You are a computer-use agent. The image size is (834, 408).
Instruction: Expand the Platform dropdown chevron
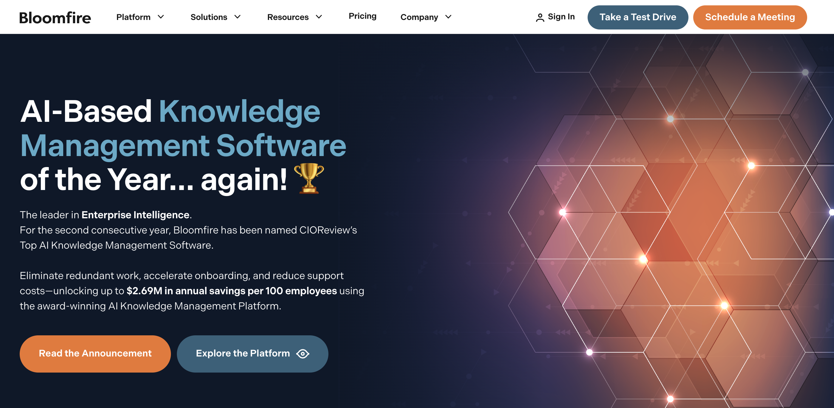pyautogui.click(x=161, y=17)
